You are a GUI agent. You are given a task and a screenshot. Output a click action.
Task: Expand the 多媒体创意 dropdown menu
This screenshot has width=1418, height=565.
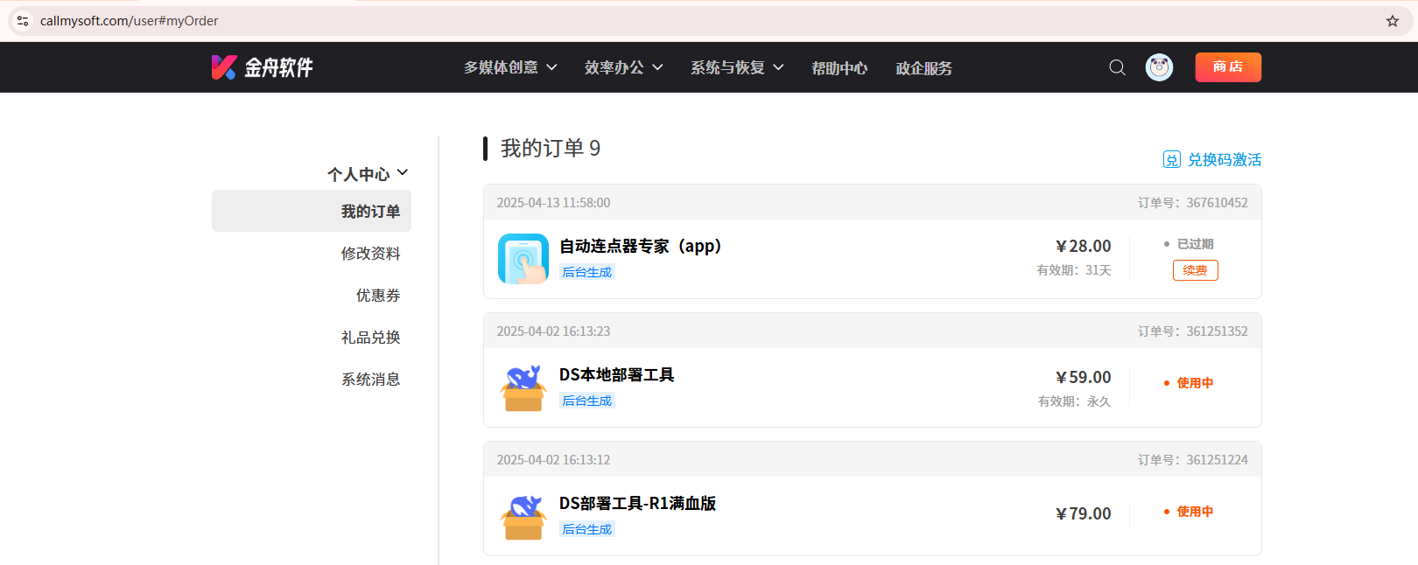[x=510, y=67]
